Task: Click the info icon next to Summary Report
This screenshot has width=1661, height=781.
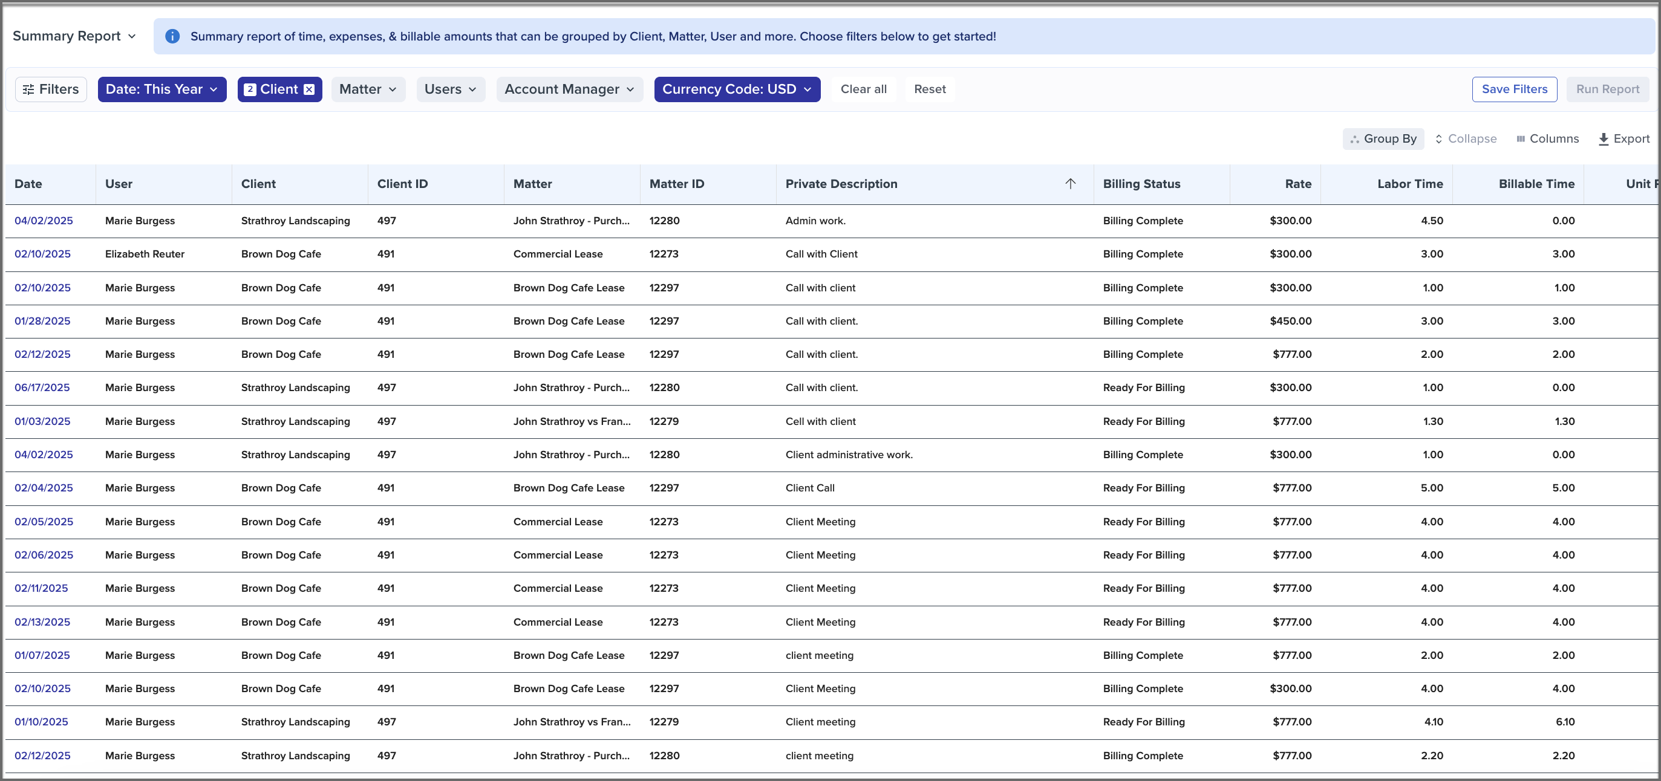Action: tap(172, 36)
